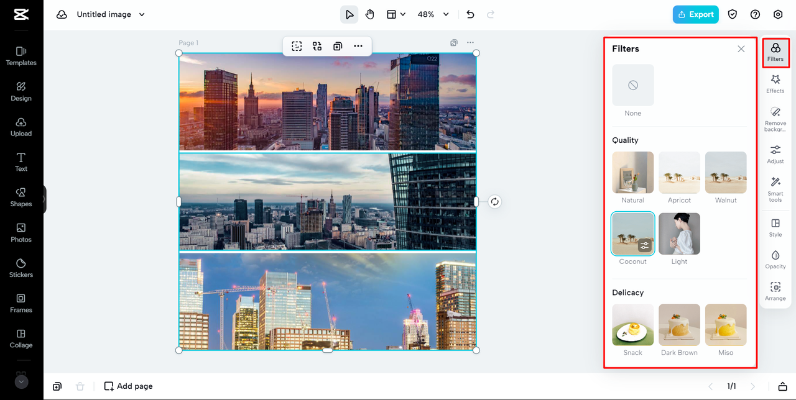Expand more sidebar items with down arrow
Viewport: 796px width, 400px height.
21,382
